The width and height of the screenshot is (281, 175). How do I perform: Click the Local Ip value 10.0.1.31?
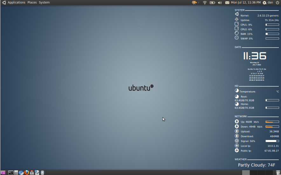273,146
